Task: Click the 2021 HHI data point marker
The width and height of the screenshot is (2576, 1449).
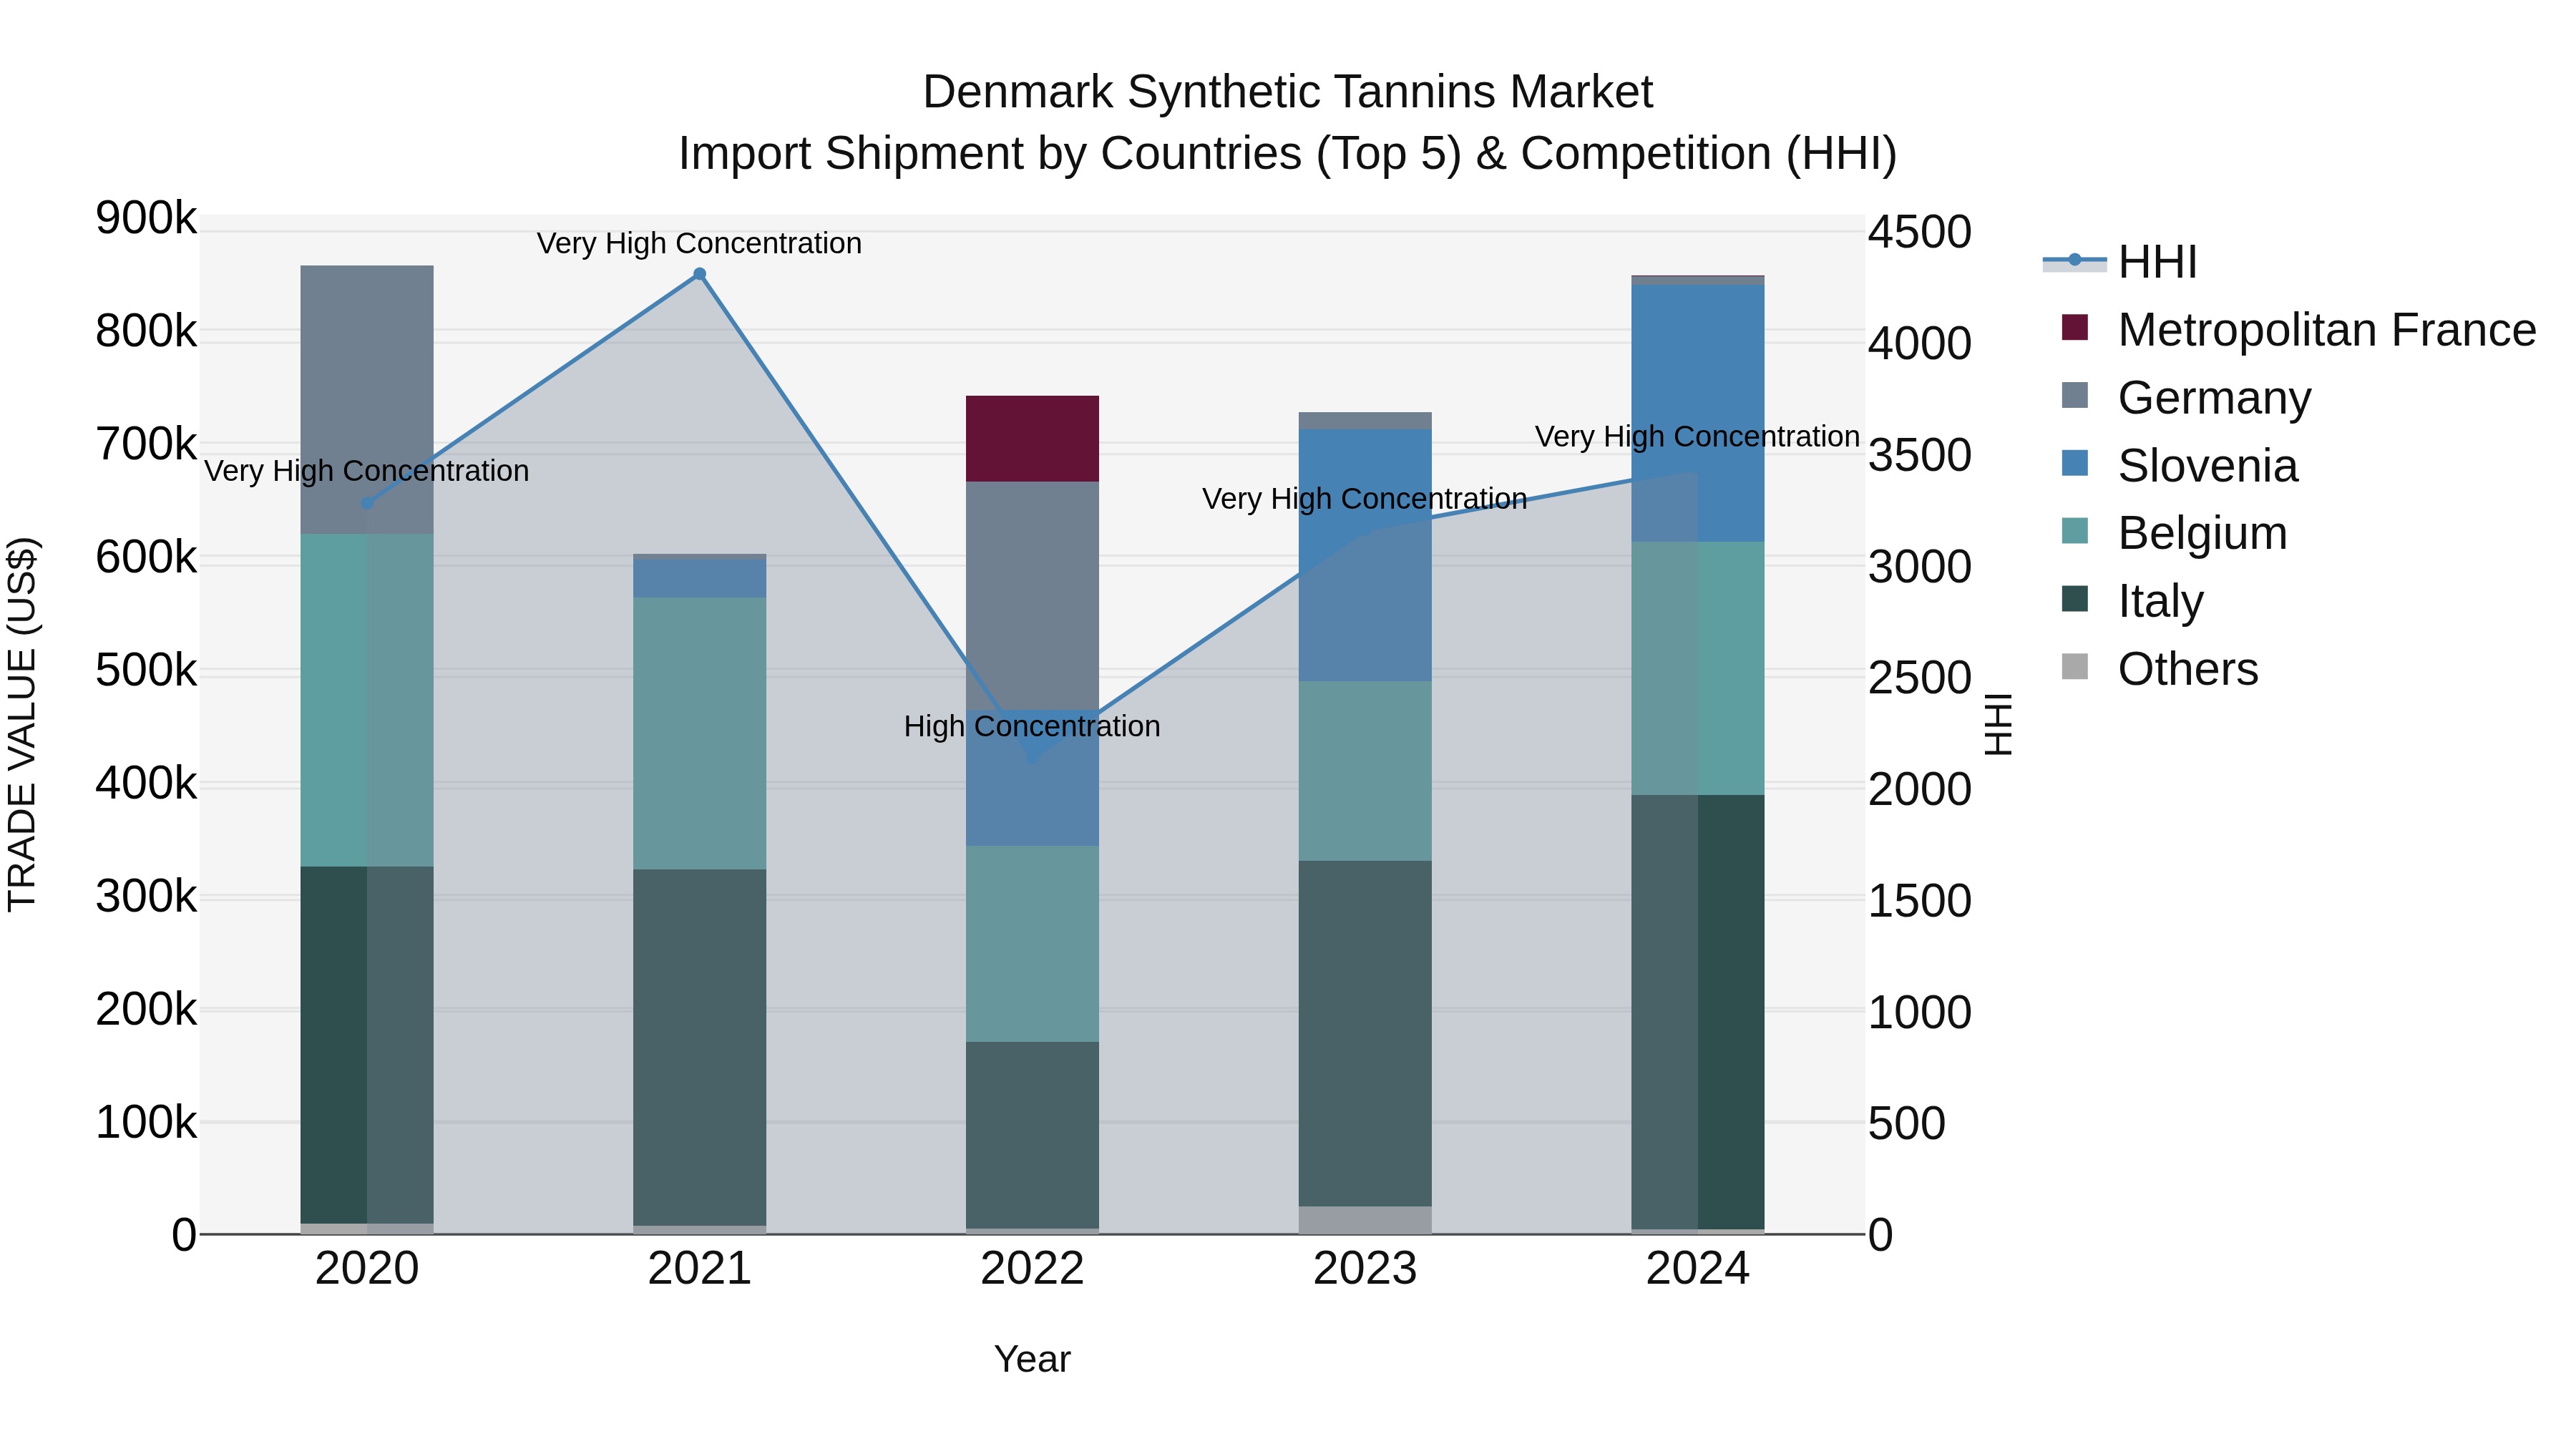Action: tap(700, 274)
